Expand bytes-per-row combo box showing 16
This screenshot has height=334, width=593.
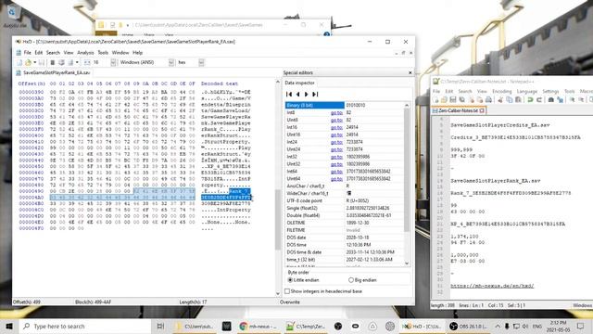[x=113, y=62]
